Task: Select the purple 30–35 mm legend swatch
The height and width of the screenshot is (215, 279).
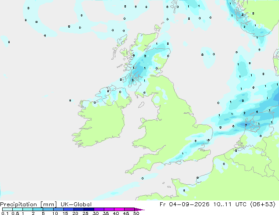Action: pyautogui.click(x=99, y=209)
